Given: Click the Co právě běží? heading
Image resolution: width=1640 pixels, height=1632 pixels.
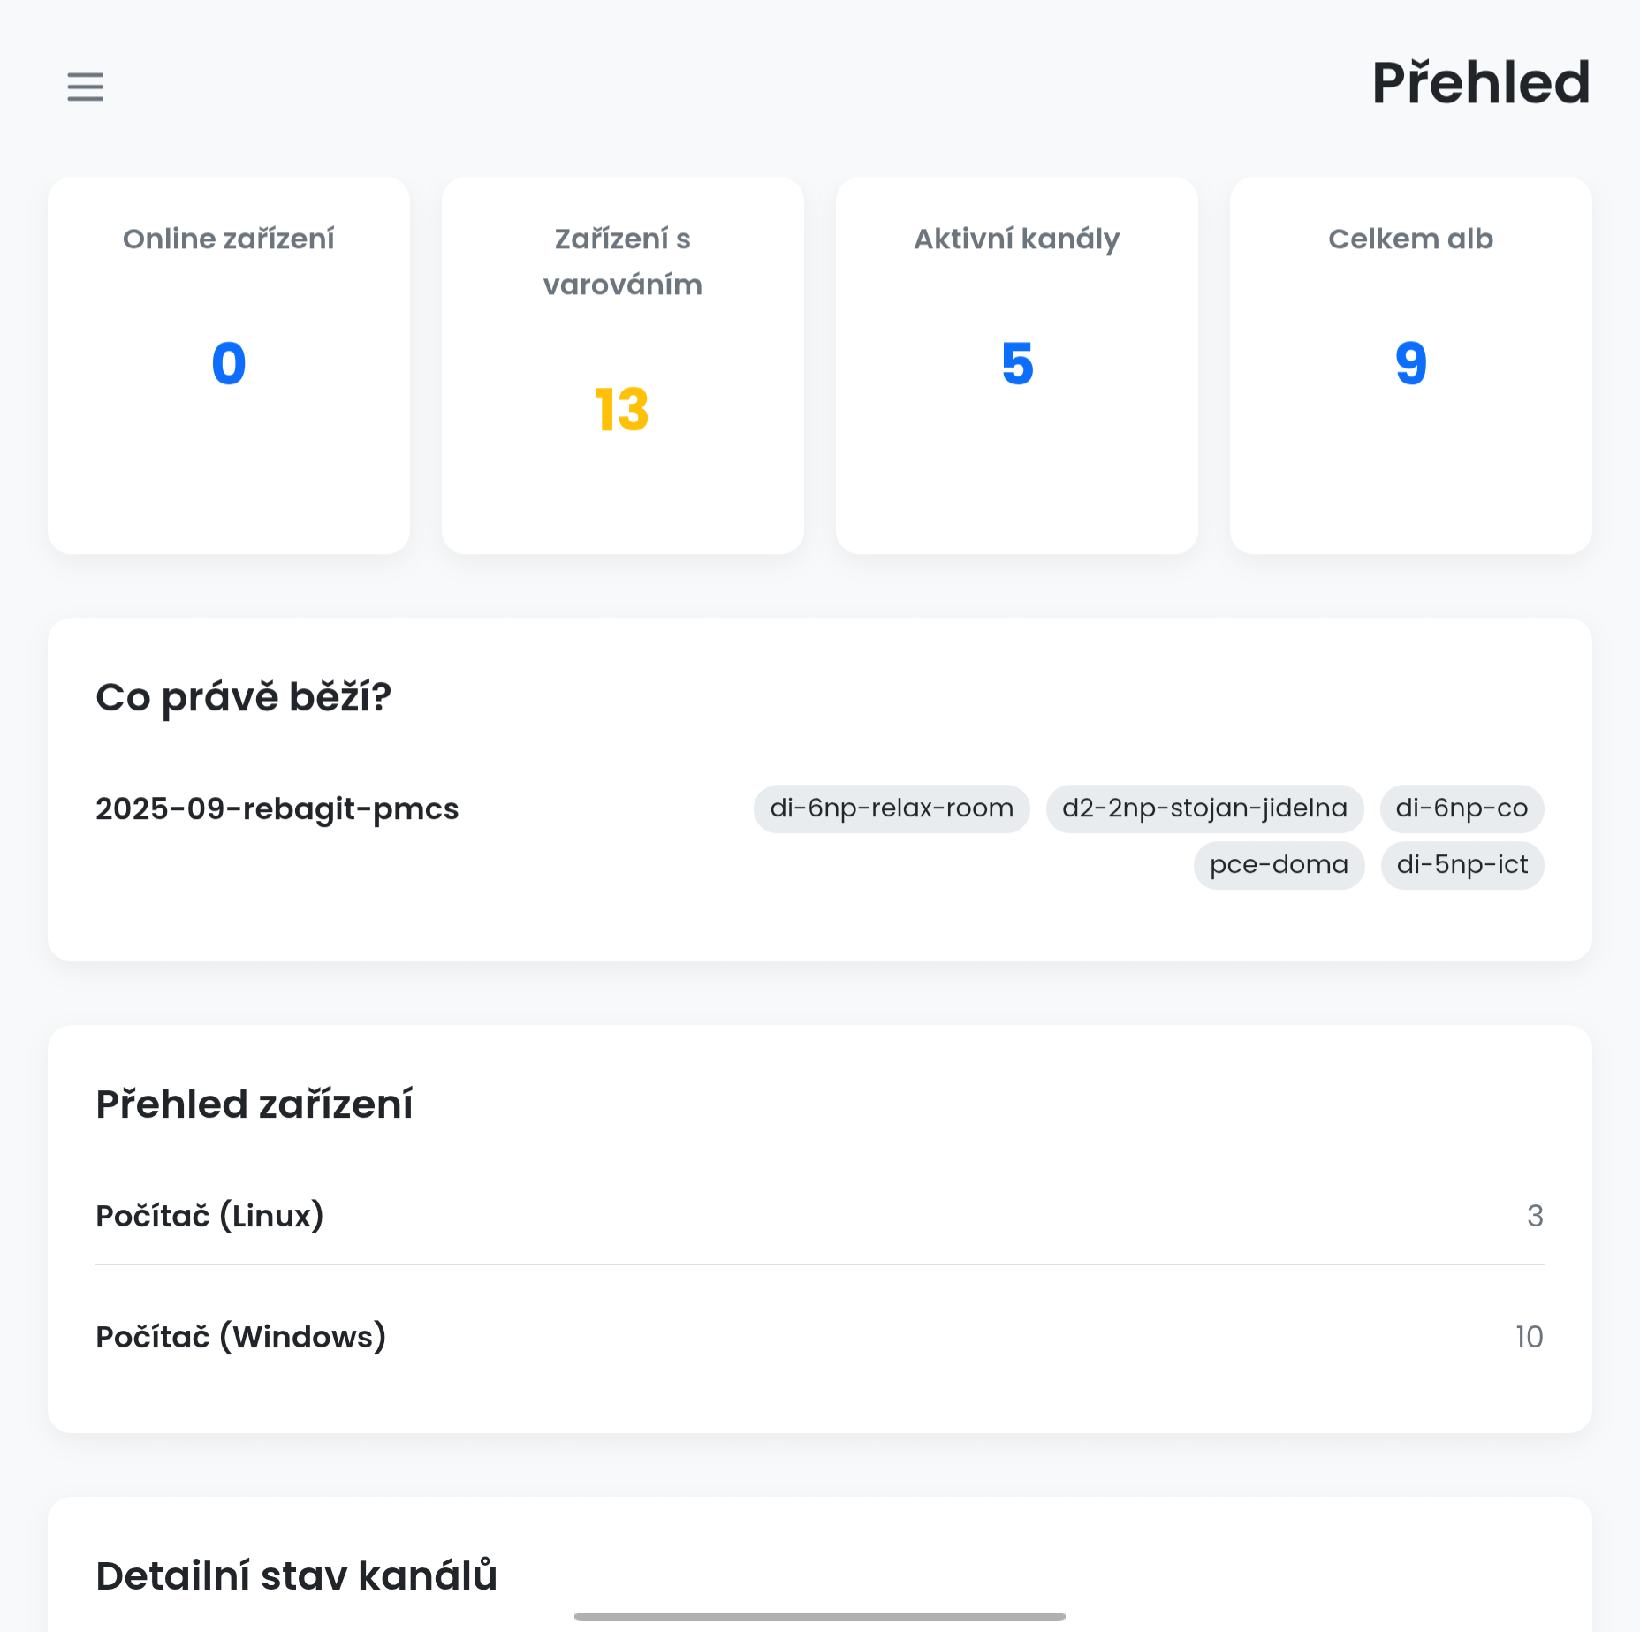Looking at the screenshot, I should pos(244,697).
